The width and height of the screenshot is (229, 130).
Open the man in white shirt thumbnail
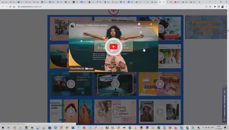170,56
